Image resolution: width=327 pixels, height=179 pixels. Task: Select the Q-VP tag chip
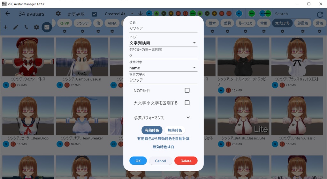pos(65,23)
